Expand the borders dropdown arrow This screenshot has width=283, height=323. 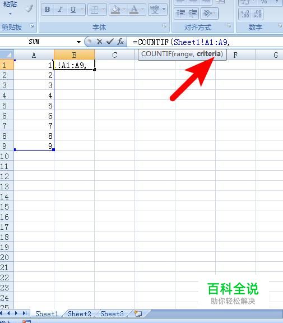tap(103, 10)
